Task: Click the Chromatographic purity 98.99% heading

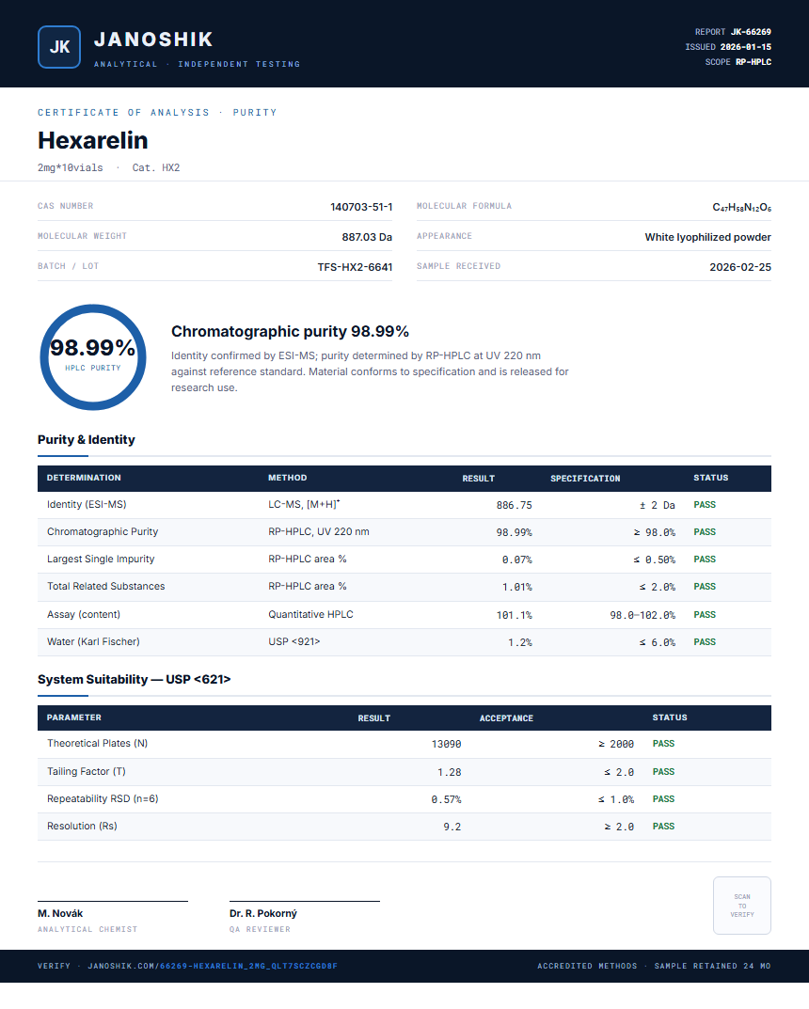Action: [x=291, y=331]
